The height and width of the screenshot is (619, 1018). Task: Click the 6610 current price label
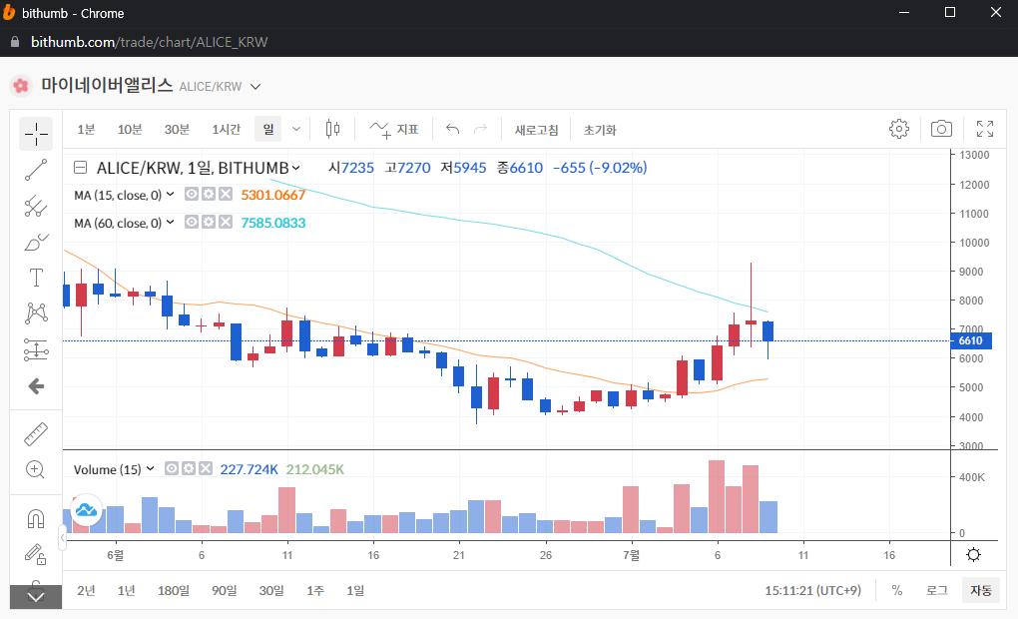pyautogui.click(x=971, y=340)
